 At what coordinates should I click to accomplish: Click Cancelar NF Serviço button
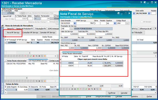(47, 33)
